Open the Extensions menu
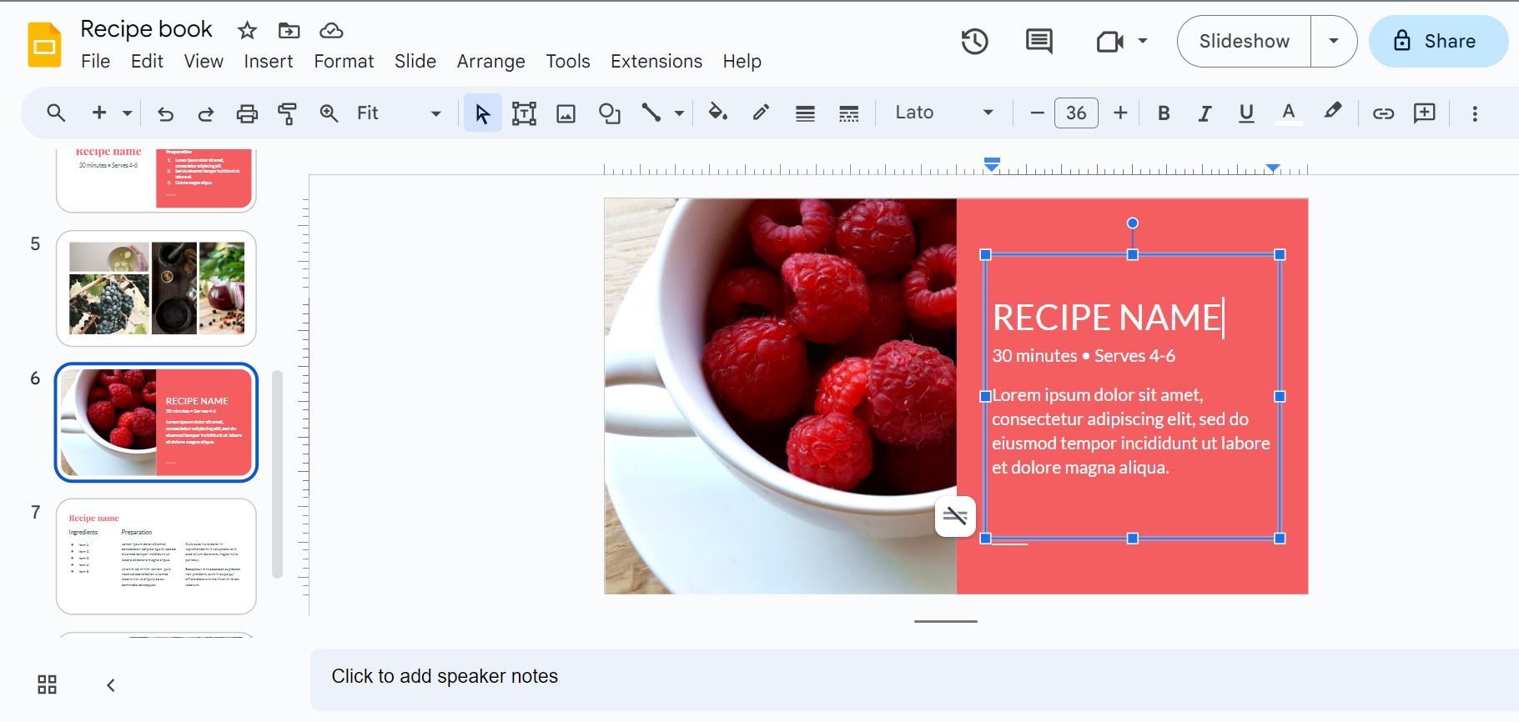The height and width of the screenshot is (722, 1519). 656,62
